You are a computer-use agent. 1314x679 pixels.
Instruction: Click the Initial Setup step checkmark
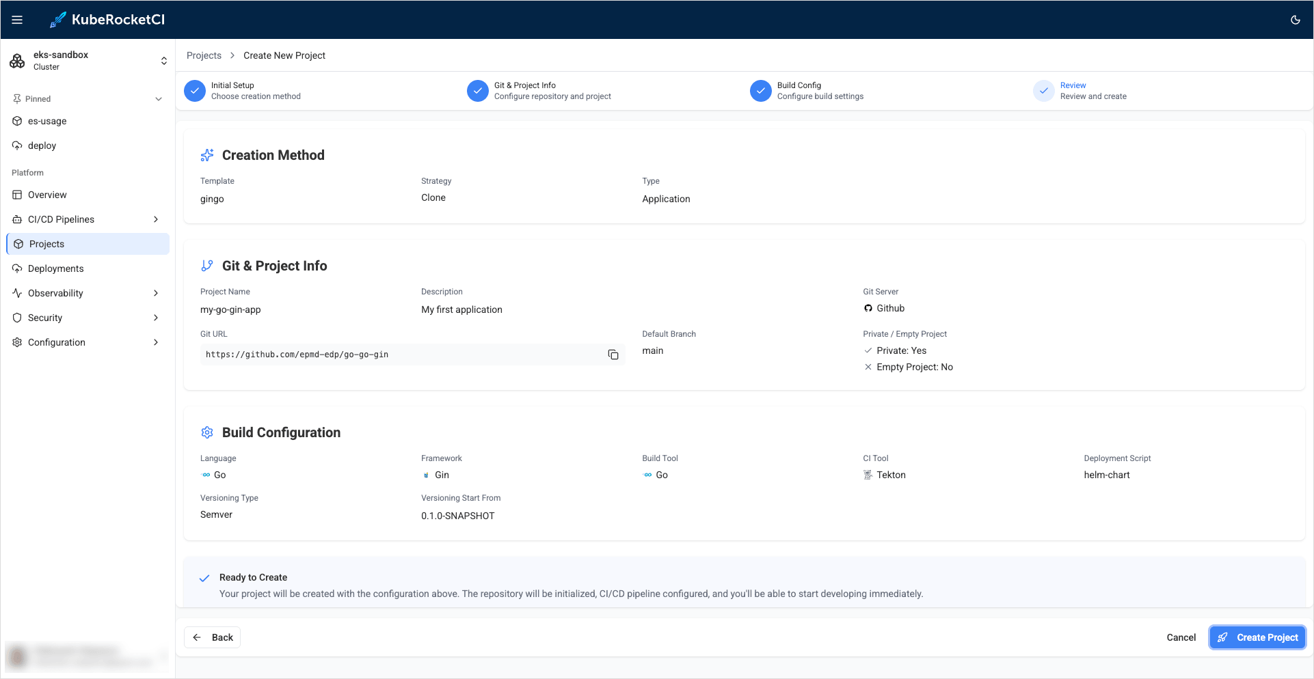pos(195,91)
